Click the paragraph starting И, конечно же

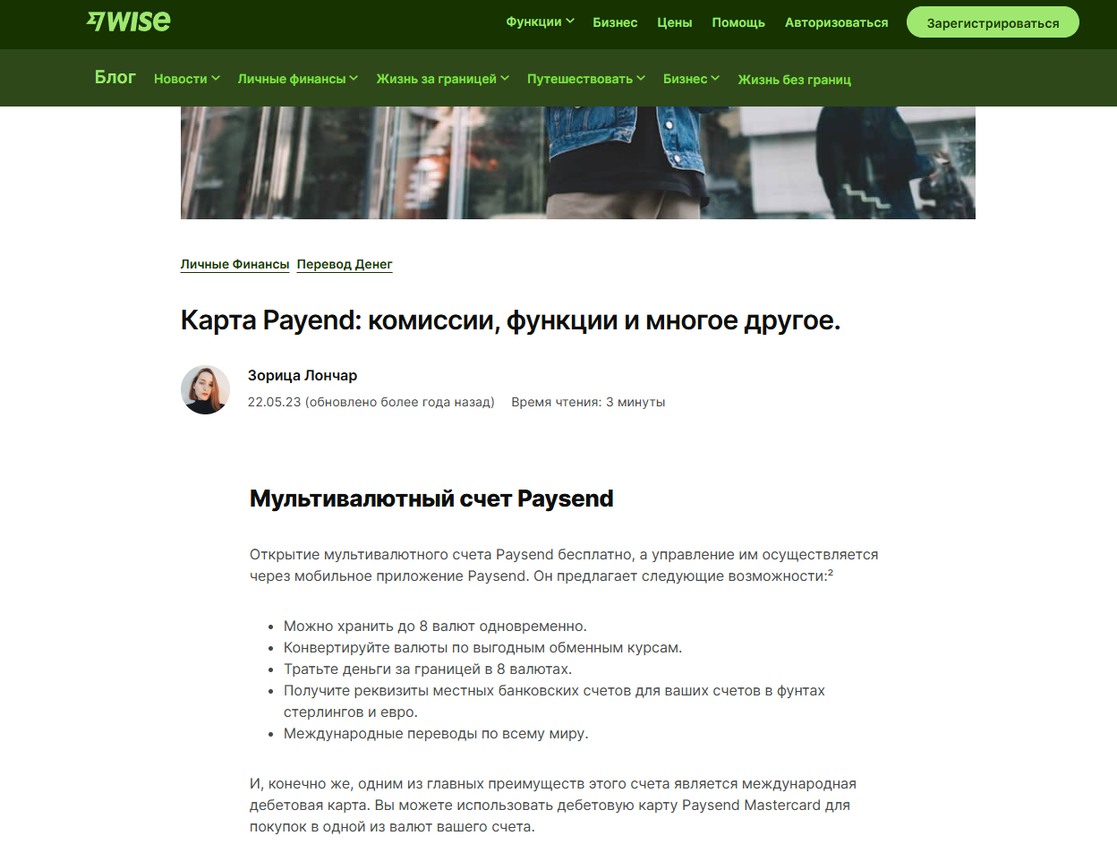point(553,806)
